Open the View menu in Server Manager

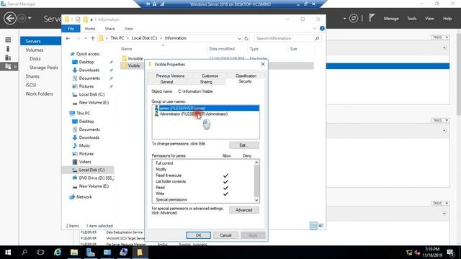pyautogui.click(x=429, y=19)
